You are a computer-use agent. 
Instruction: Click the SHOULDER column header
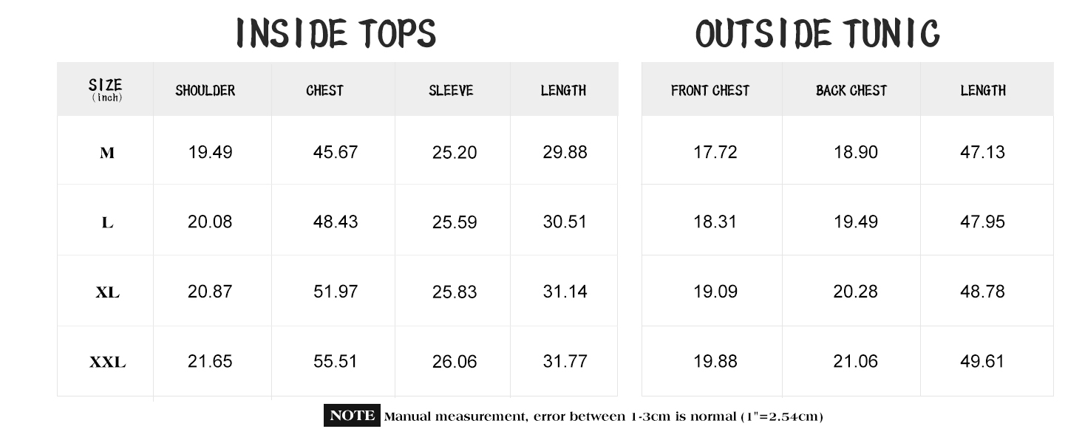pyautogui.click(x=205, y=91)
